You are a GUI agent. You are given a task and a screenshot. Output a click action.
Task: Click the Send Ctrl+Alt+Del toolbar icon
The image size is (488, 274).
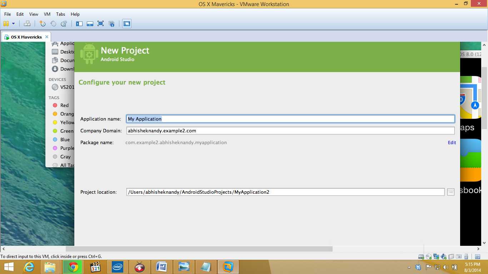[27, 24]
